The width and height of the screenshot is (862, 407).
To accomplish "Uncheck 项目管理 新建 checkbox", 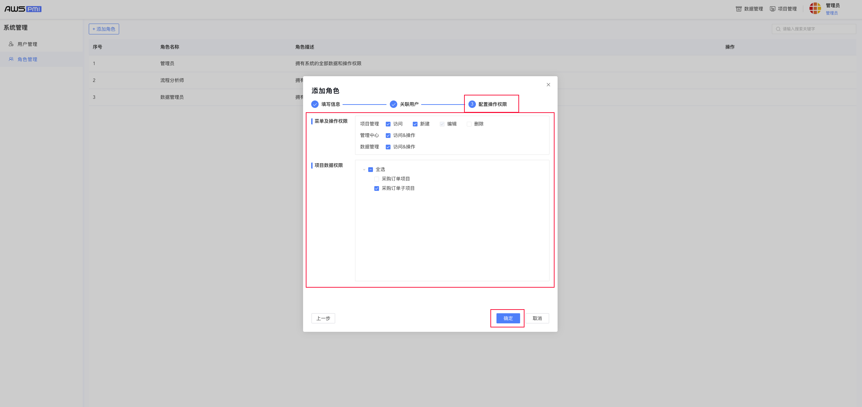I will [415, 124].
